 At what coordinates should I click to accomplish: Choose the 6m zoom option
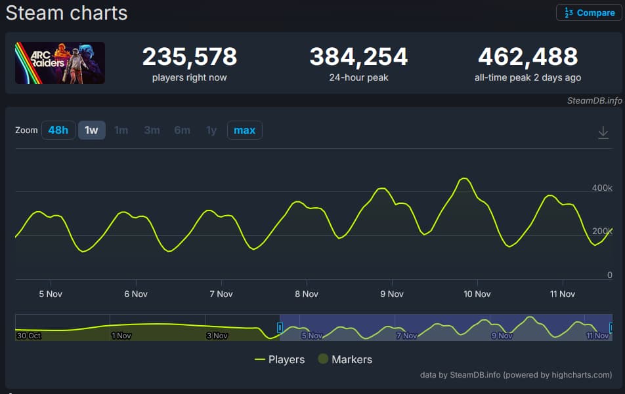tap(182, 130)
